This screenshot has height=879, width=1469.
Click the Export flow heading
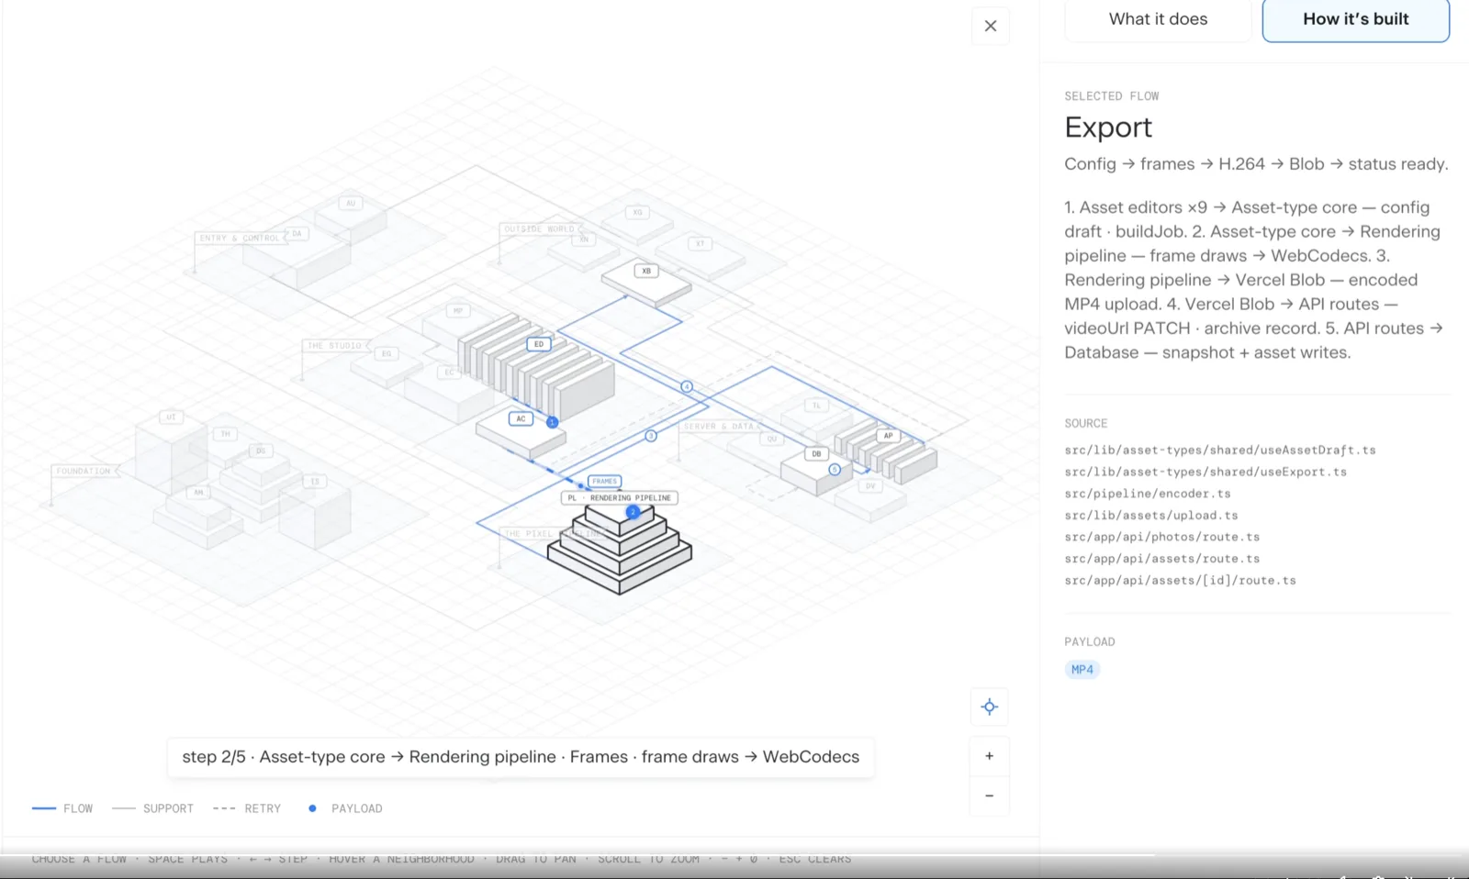click(x=1108, y=127)
